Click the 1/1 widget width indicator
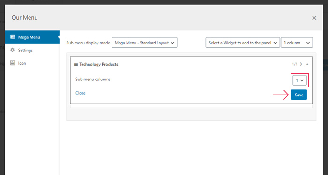The width and height of the screenshot is (328, 175). pos(295,64)
